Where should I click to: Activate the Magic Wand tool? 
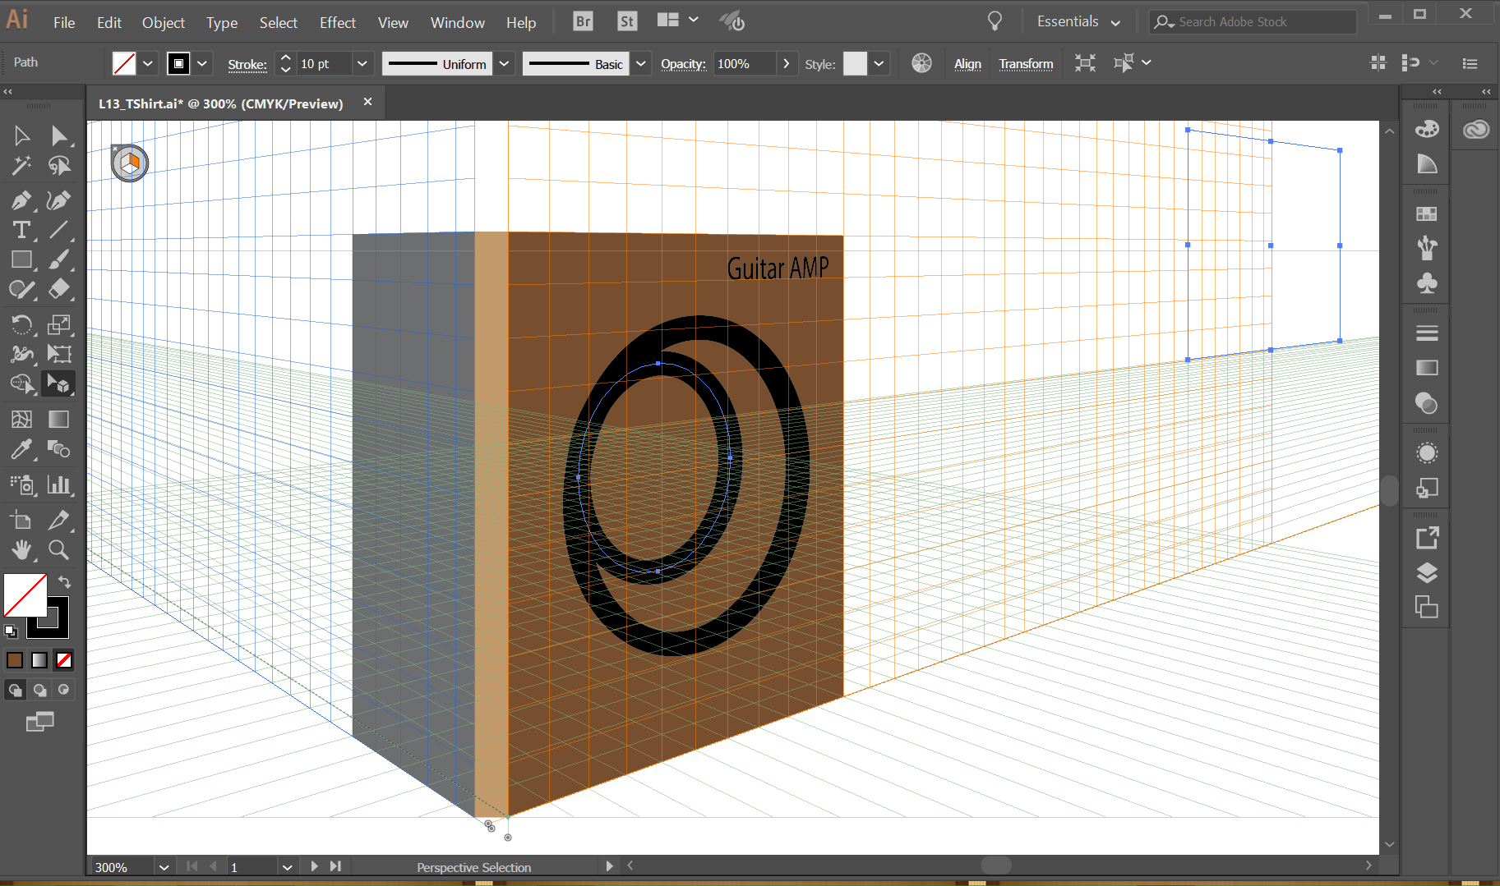pyautogui.click(x=22, y=165)
